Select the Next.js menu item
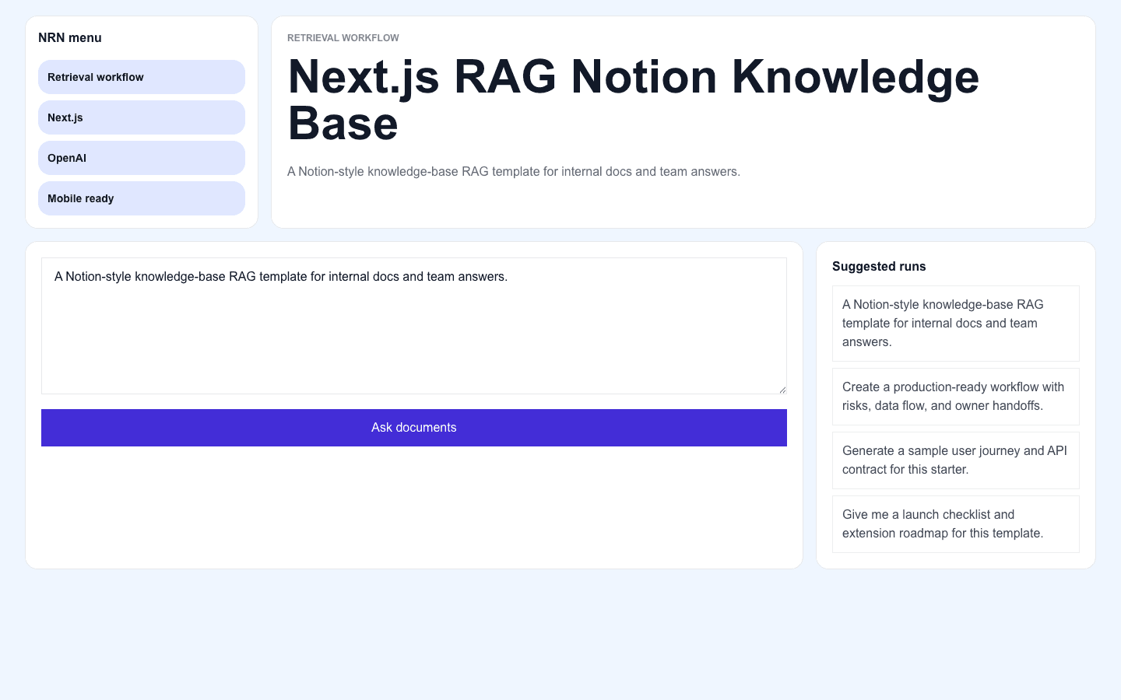Image resolution: width=1121 pixels, height=700 pixels. [142, 117]
